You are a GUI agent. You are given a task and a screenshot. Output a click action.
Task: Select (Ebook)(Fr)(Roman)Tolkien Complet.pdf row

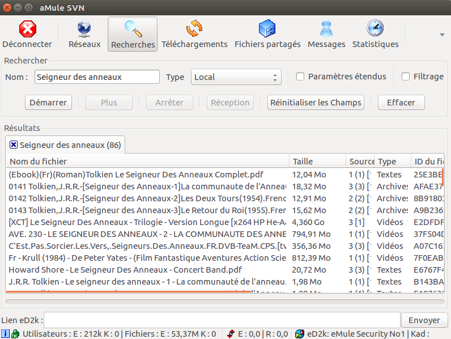[225, 175]
